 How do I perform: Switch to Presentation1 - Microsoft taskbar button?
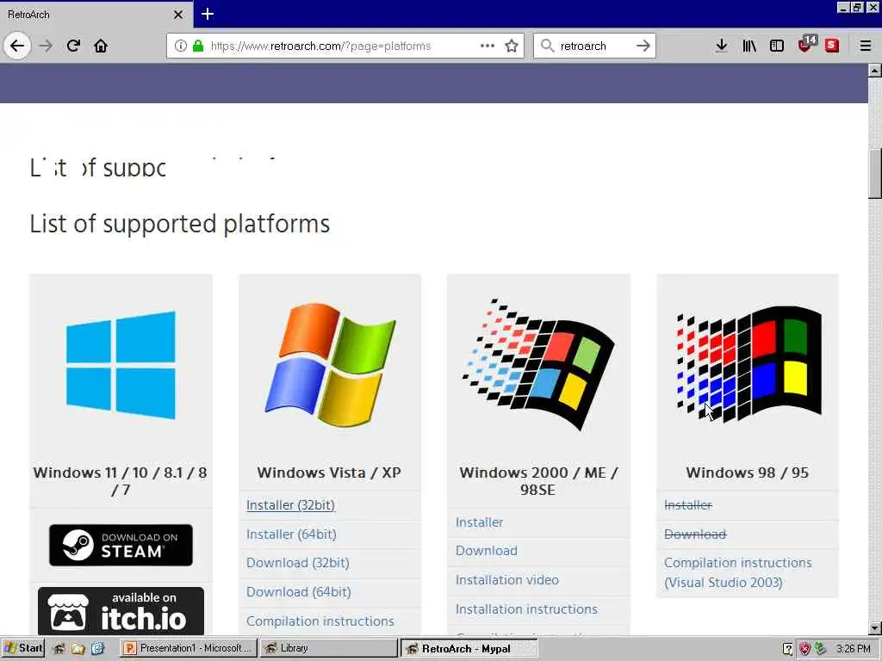188,648
